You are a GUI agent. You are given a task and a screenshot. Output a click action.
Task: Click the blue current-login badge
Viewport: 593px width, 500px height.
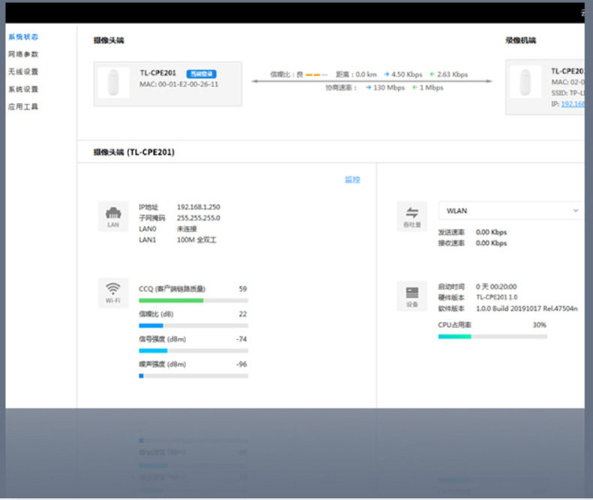click(x=201, y=74)
